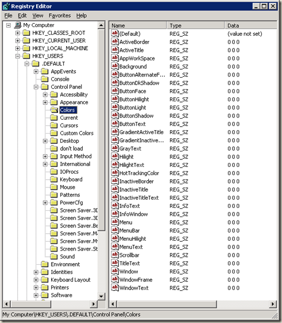Click the Environment folder icon
The image size is (282, 323).
[45, 264]
